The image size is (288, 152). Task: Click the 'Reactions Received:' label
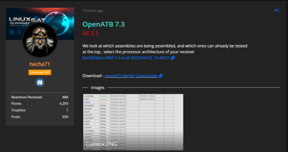[27, 97]
